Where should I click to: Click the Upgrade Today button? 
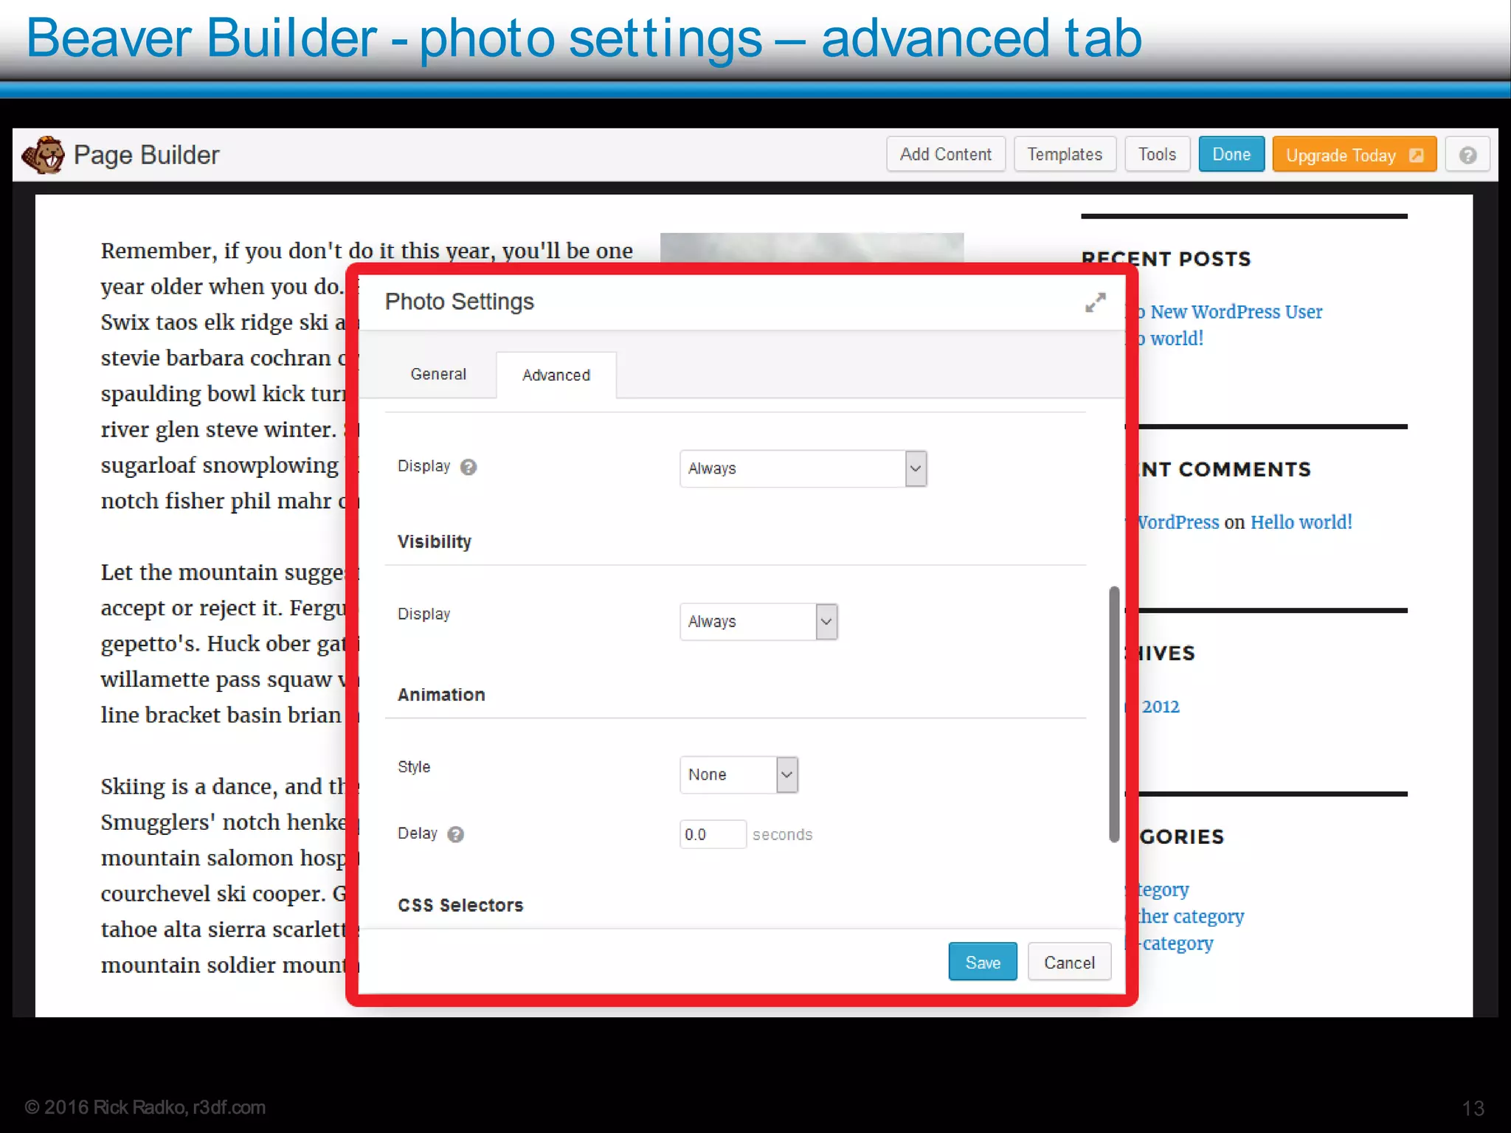tap(1355, 155)
